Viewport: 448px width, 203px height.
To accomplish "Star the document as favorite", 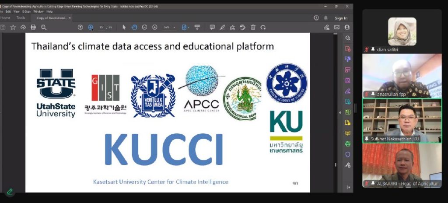I will 13,27.
